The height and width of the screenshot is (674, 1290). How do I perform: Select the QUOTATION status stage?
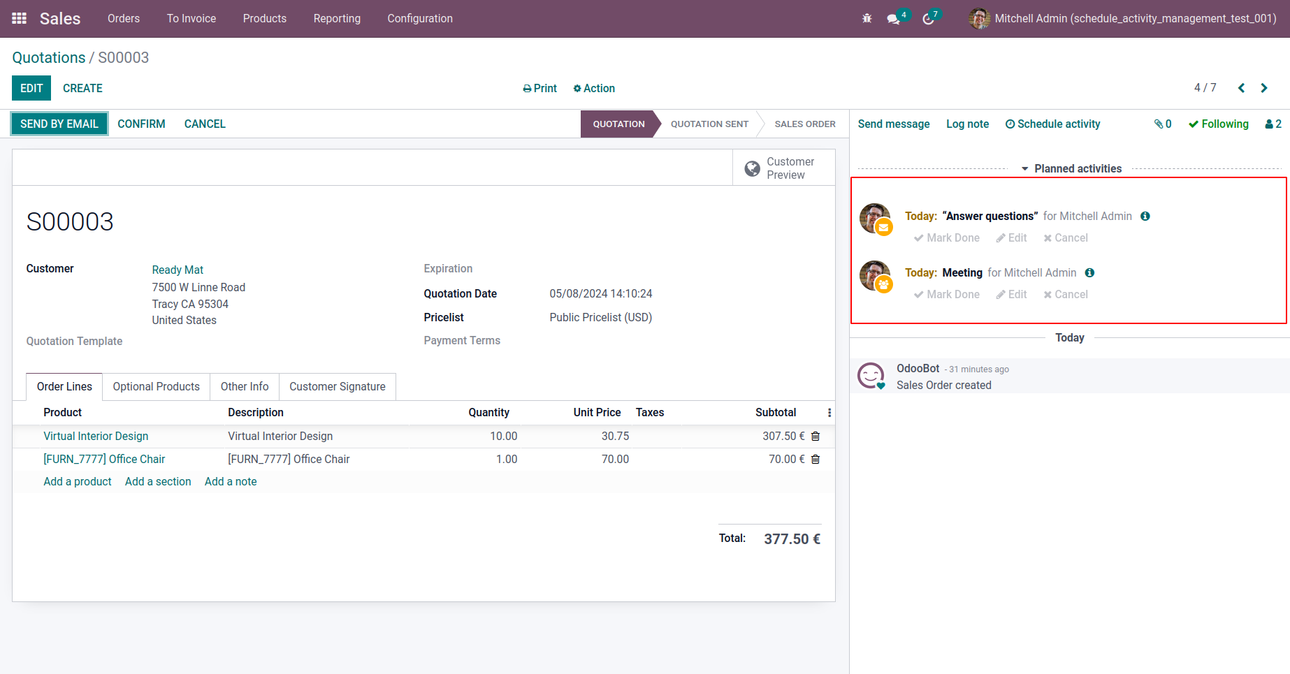619,124
